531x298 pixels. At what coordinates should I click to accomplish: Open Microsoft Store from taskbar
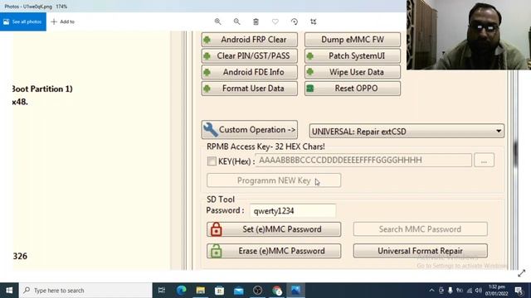coord(219,291)
